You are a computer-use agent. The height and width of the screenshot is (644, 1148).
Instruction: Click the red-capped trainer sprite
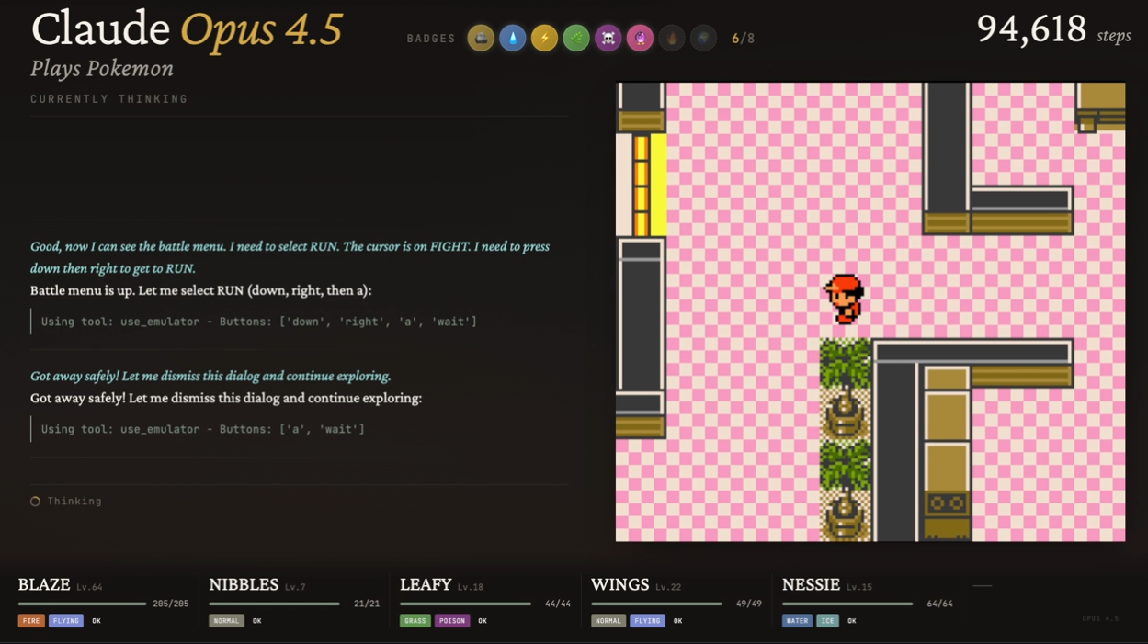click(x=844, y=299)
